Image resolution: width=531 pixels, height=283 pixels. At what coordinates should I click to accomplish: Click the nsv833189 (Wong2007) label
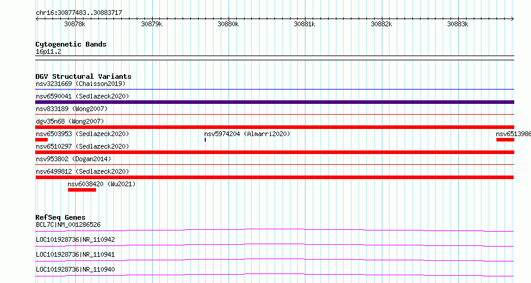(x=72, y=109)
